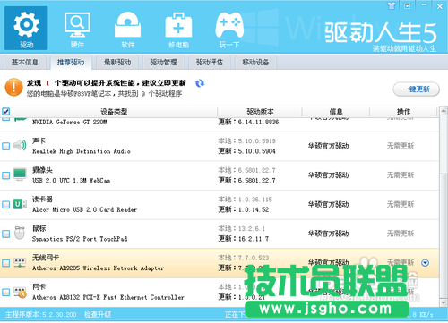Viewport: 448px width, 323px height.
Task: Open the 玩一下 gamepad icon
Action: pyautogui.click(x=229, y=29)
